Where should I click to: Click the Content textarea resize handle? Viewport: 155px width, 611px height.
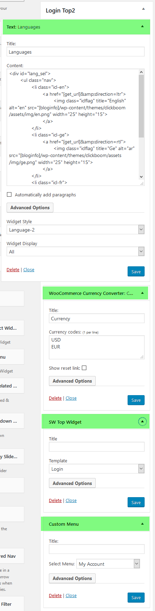pos(142,183)
